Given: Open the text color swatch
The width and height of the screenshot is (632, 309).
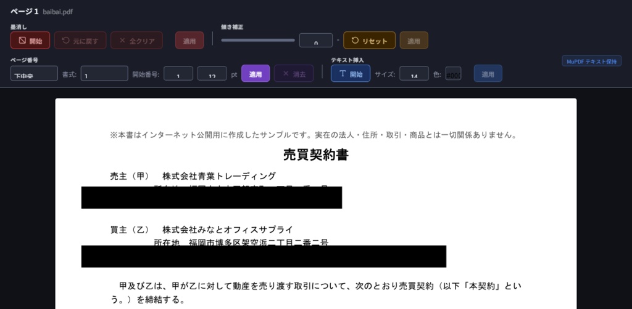Looking at the screenshot, I should (454, 73).
